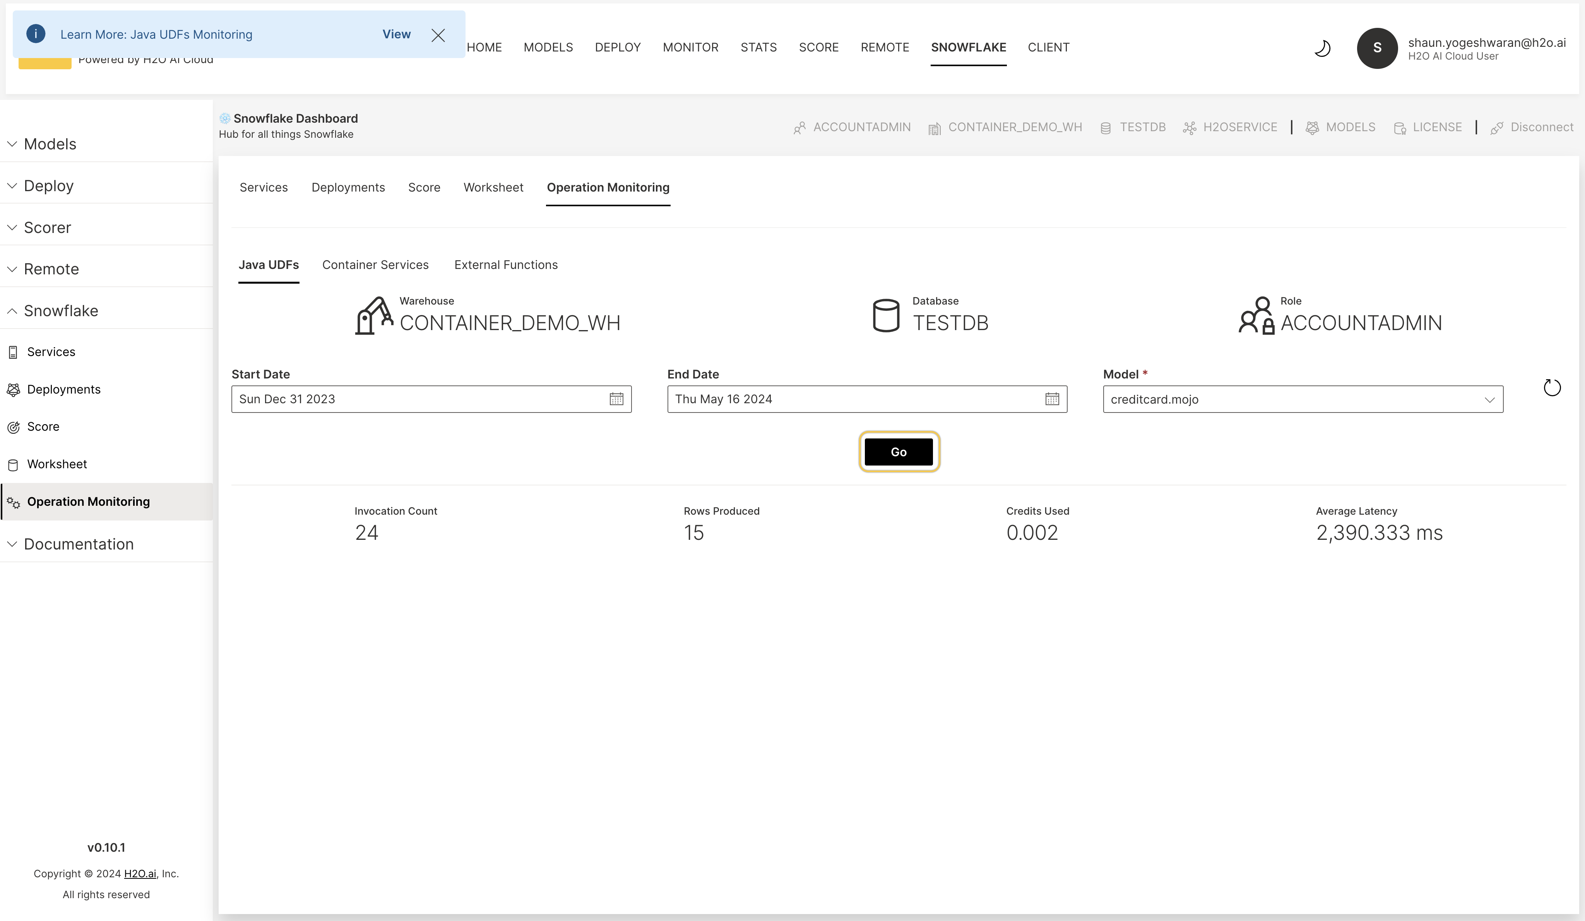Open Services in Snowflake sidebar

(x=51, y=352)
